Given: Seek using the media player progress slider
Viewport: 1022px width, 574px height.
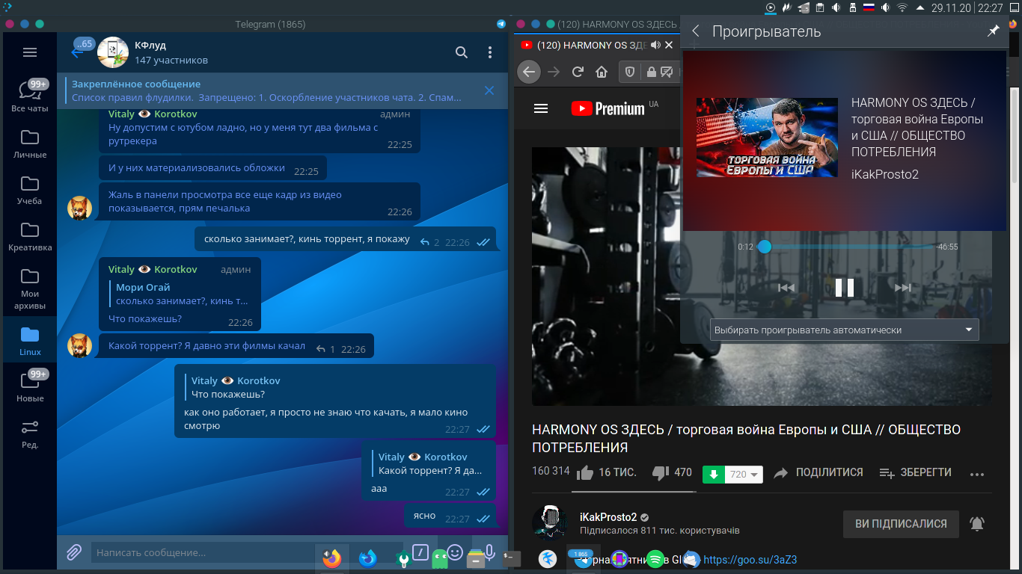Looking at the screenshot, I should pyautogui.click(x=845, y=247).
